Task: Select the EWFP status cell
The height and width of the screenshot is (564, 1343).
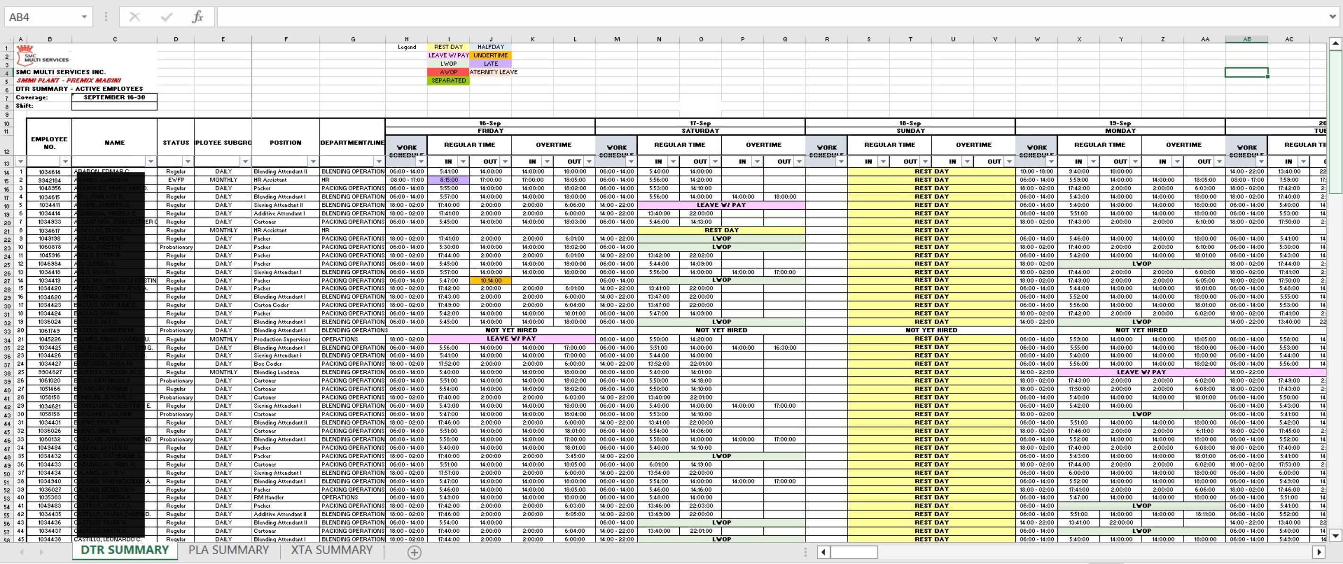Action: 176,180
